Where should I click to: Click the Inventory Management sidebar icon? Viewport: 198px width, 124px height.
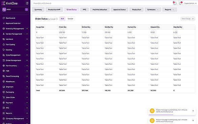(x=4, y=29)
